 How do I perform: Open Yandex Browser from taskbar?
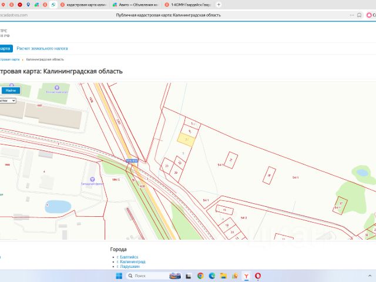(x=246, y=276)
